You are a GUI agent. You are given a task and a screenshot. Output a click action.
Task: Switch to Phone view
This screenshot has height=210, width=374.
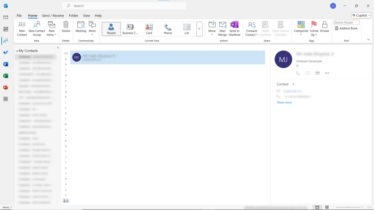168,29
